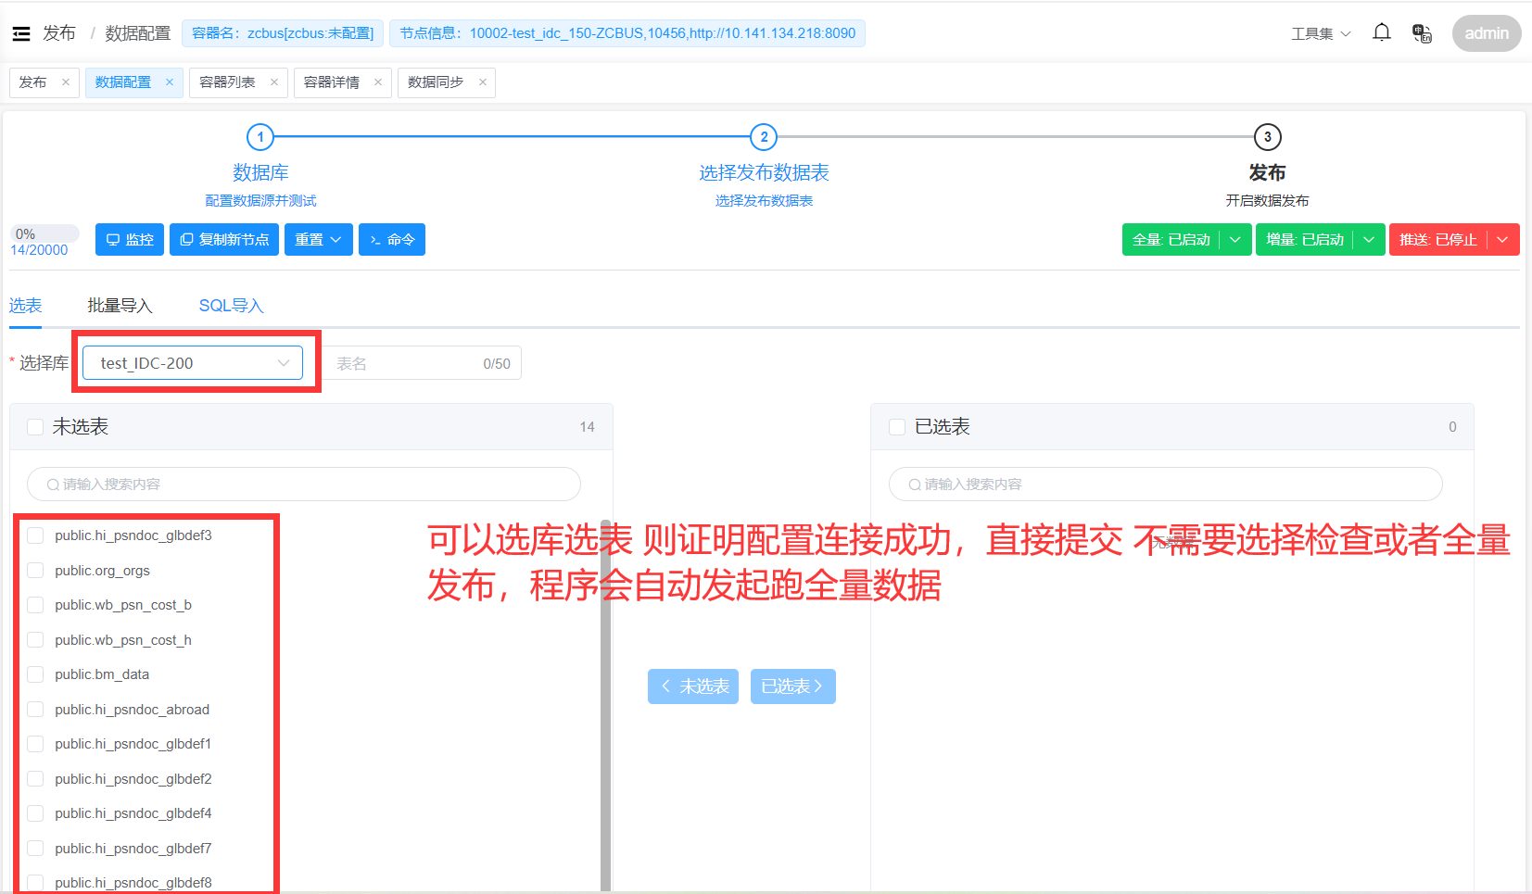Close the 容器列表 tab
Viewport: 1532px width, 894px height.
pos(274,82)
